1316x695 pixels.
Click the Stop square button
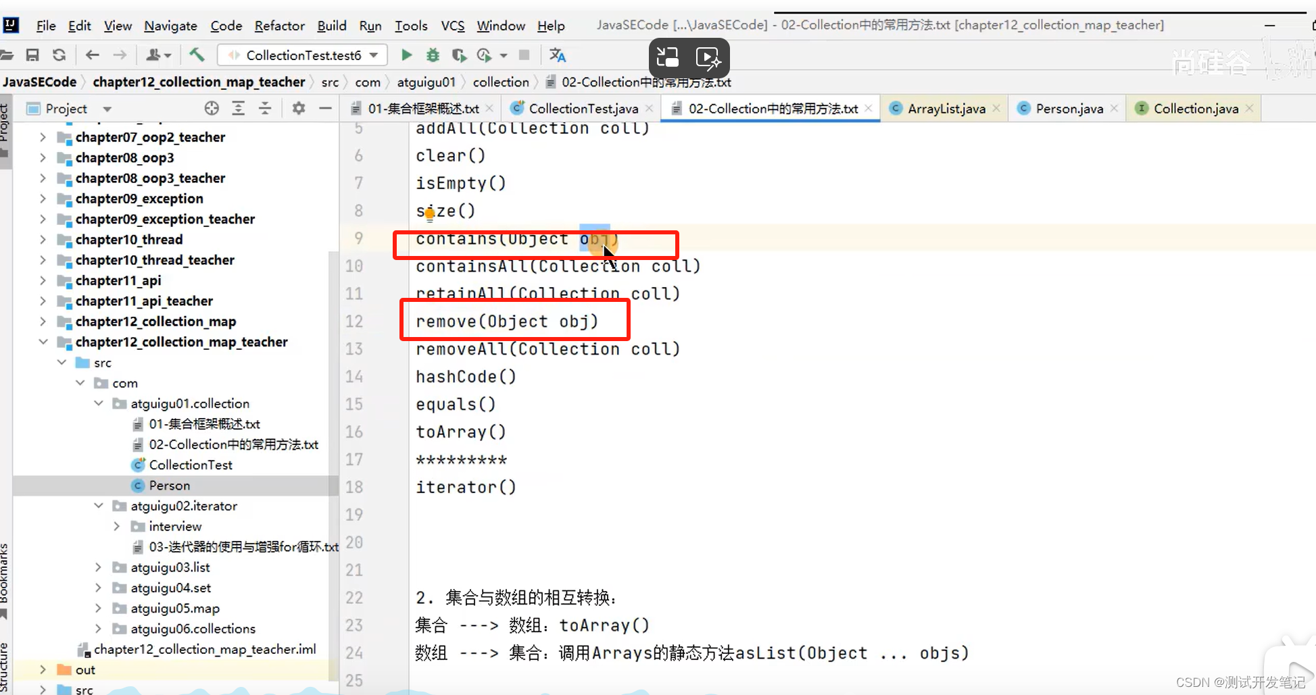pyautogui.click(x=524, y=55)
